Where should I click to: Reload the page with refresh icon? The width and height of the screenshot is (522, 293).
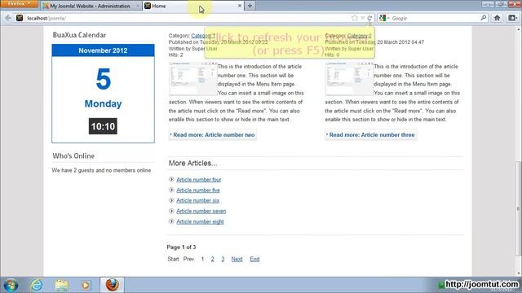coord(369,18)
